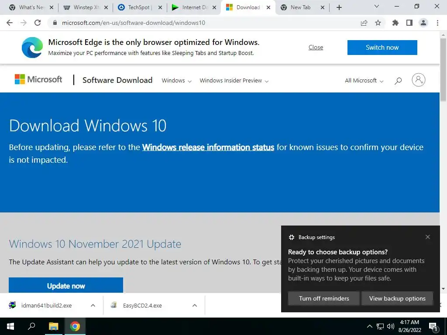Bookmark this page with star icon
The height and width of the screenshot is (335, 447).
point(378,23)
